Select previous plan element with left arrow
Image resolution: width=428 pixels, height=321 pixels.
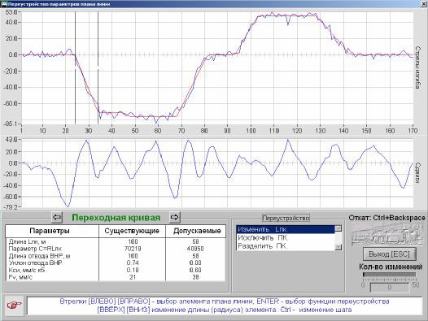[x=57, y=217]
